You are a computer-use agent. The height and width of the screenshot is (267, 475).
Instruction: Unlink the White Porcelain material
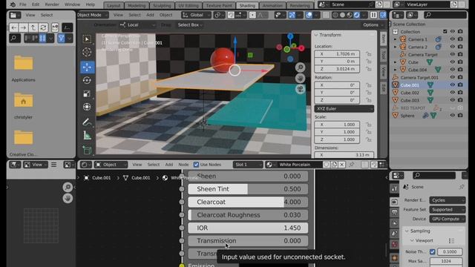tap(341, 165)
